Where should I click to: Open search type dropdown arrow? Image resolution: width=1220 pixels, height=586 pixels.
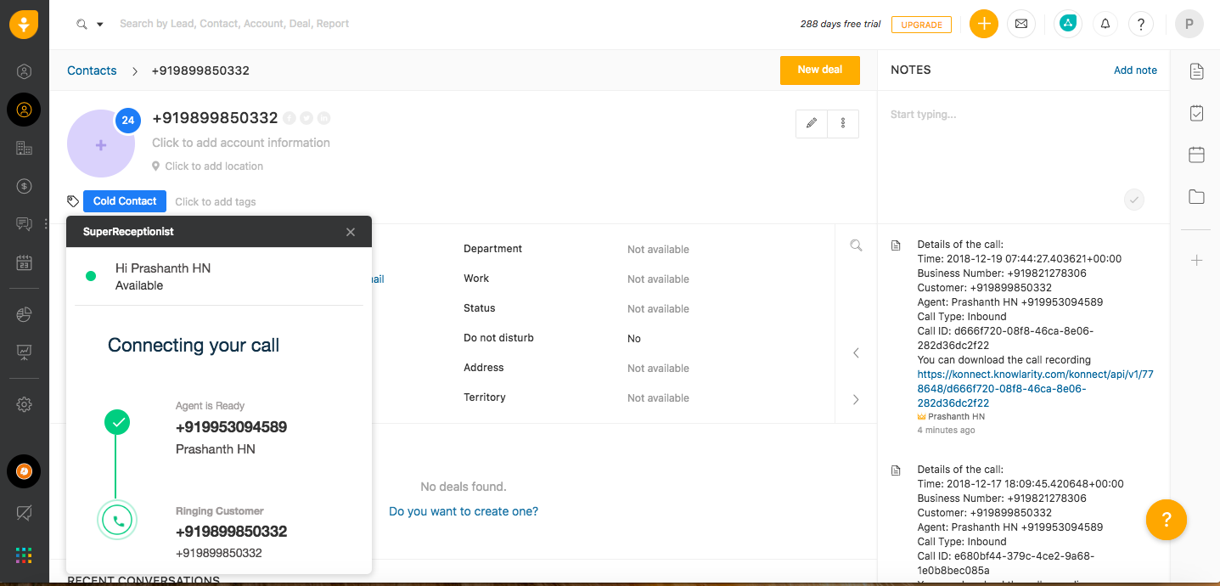click(x=99, y=25)
